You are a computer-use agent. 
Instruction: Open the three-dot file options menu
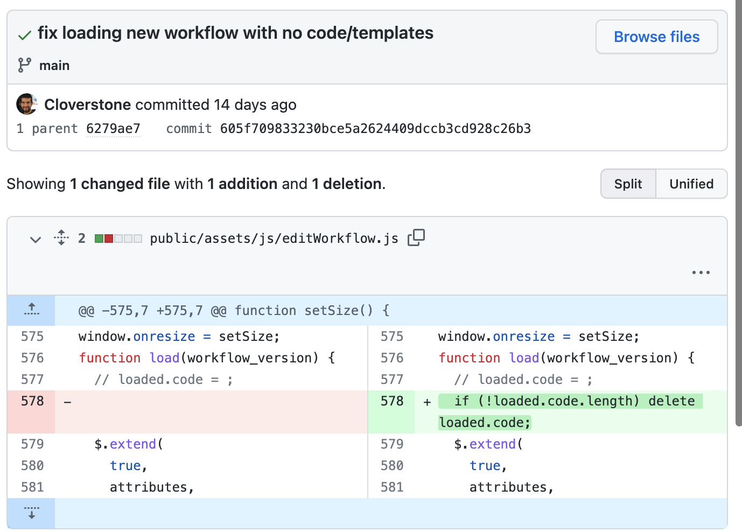701,272
